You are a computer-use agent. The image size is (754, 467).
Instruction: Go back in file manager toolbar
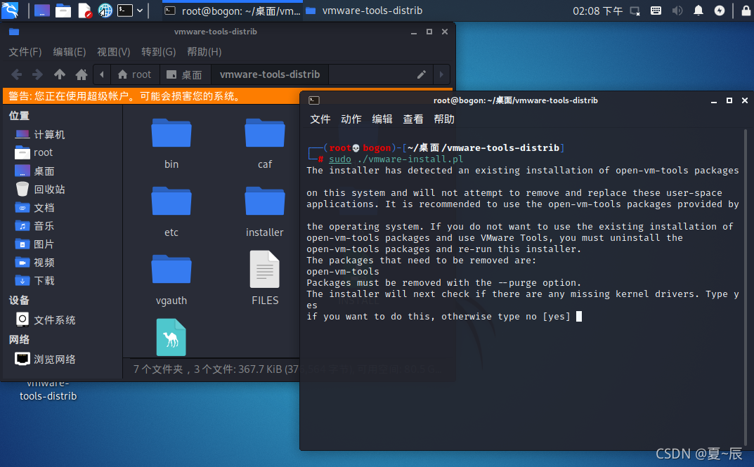tap(16, 74)
